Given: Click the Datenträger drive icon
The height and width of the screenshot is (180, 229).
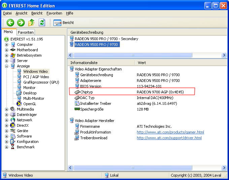Looking at the screenshot, I should tap(13, 115).
